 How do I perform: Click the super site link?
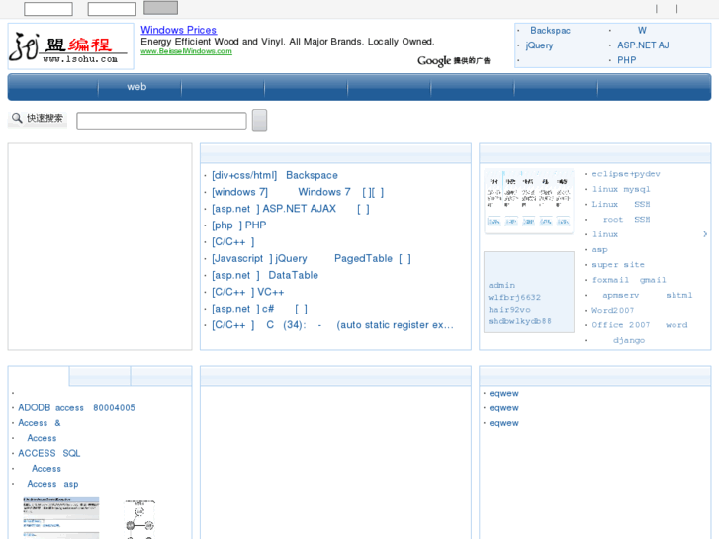618,265
